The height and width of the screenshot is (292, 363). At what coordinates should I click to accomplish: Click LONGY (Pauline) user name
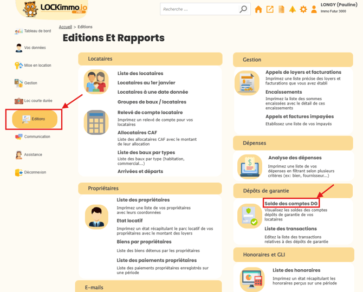click(x=339, y=5)
